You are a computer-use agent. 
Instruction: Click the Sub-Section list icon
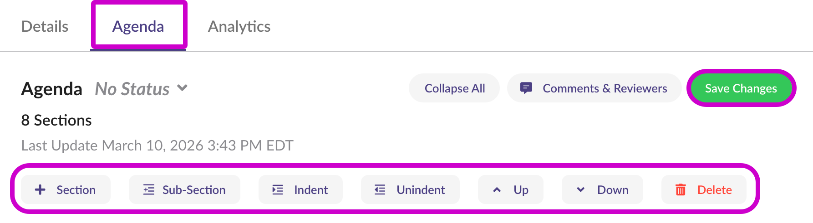point(149,189)
